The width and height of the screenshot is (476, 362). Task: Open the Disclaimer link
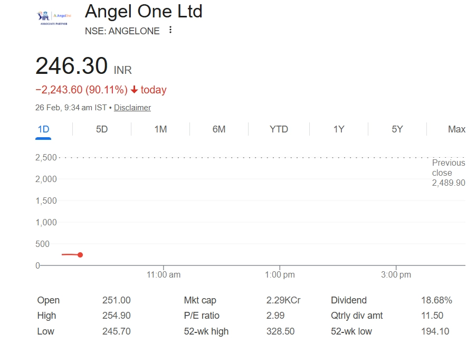coord(132,108)
